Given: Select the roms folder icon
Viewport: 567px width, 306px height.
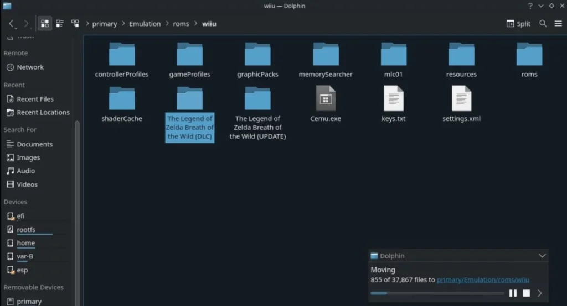Looking at the screenshot, I should click(x=529, y=54).
